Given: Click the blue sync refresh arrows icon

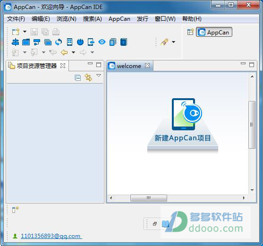Looking at the screenshot, I should pos(59,42).
